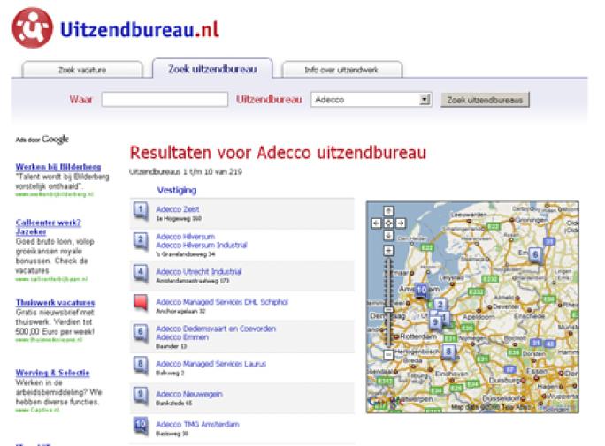
Task: Click map marker 8 near Eindhoven
Action: tap(449, 352)
